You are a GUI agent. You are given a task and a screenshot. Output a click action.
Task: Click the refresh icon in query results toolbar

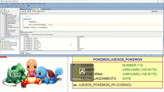click(25, 34)
